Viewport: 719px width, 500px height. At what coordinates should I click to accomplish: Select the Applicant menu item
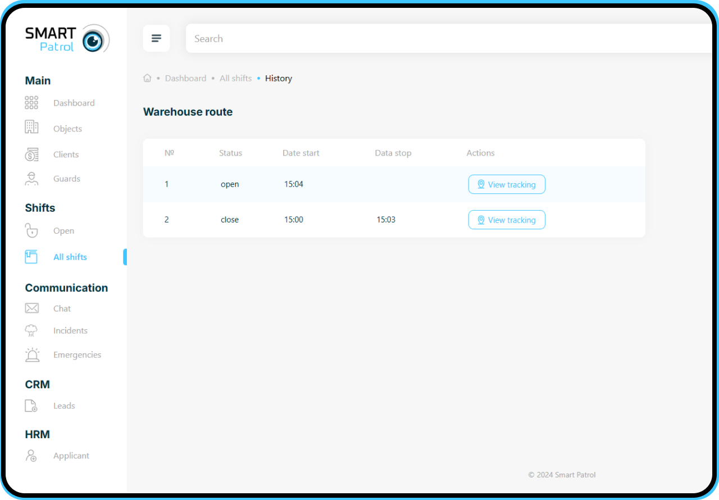click(x=71, y=456)
